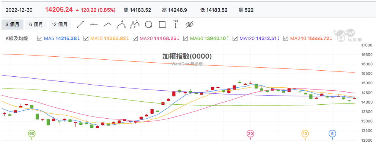
Task: Select the angle line drawing tool
Action: coord(108,24)
